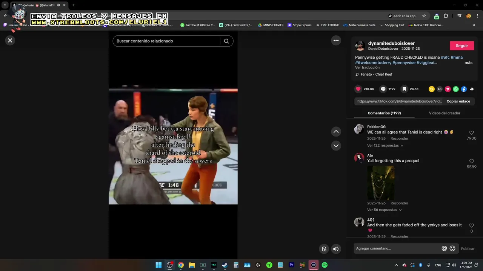Image resolution: width=483 pixels, height=271 pixels.
Task: Expand 'Ver 122 respuestas' under PakkionGG
Action: coord(385,146)
